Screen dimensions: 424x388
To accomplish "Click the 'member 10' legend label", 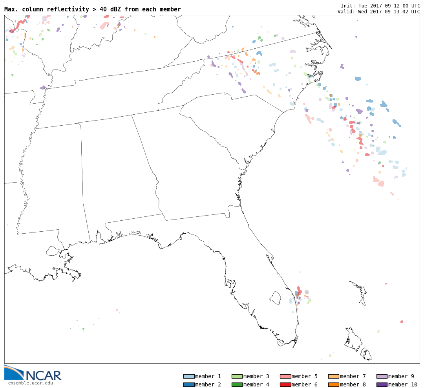I will [x=403, y=384].
